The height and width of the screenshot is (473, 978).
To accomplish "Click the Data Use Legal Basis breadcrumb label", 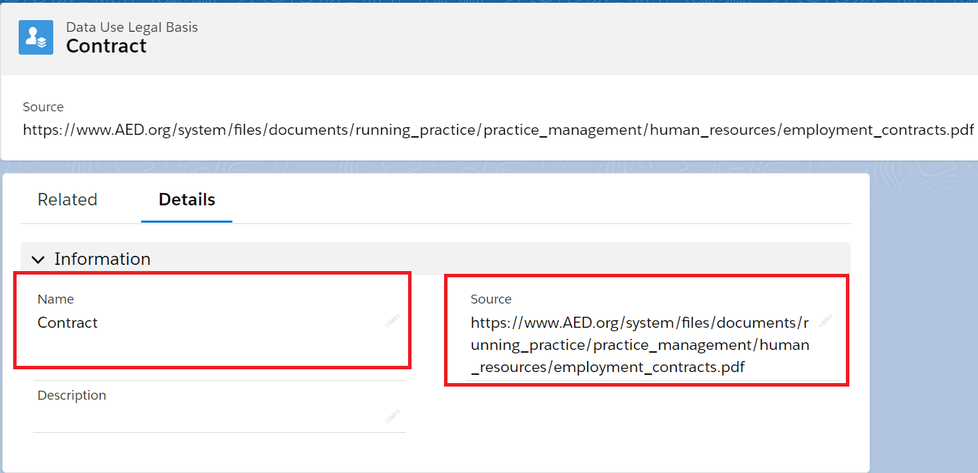I will (131, 27).
